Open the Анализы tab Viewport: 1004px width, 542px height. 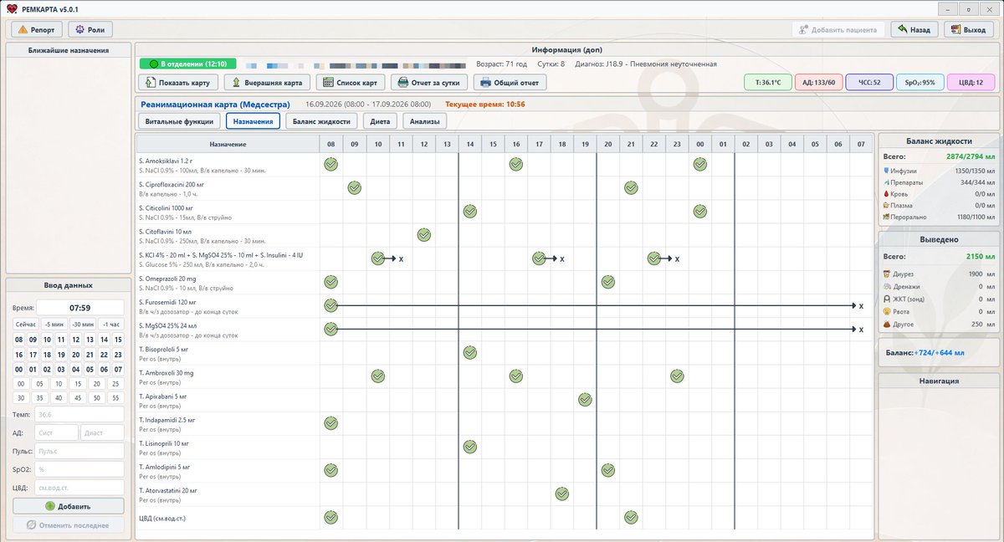pos(424,121)
